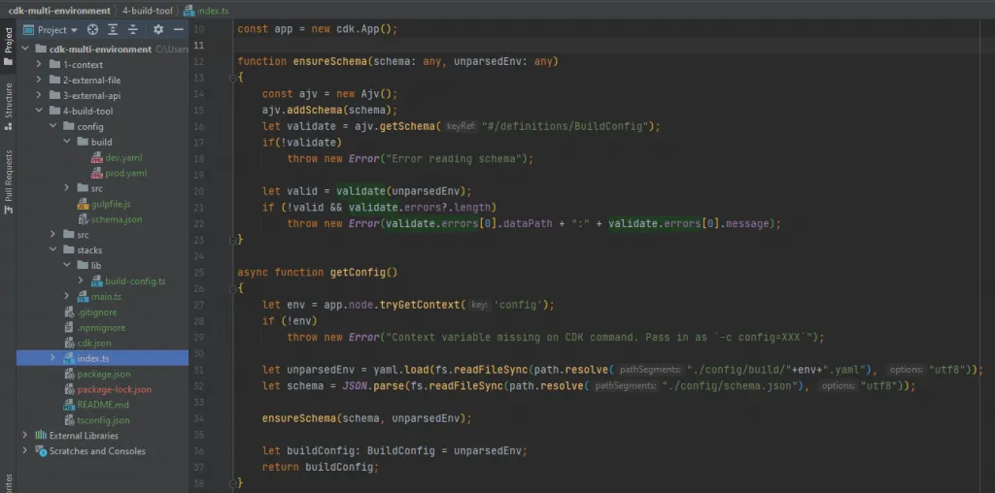Click the dev.yaml file icon
This screenshot has height=493, width=995.
point(97,157)
